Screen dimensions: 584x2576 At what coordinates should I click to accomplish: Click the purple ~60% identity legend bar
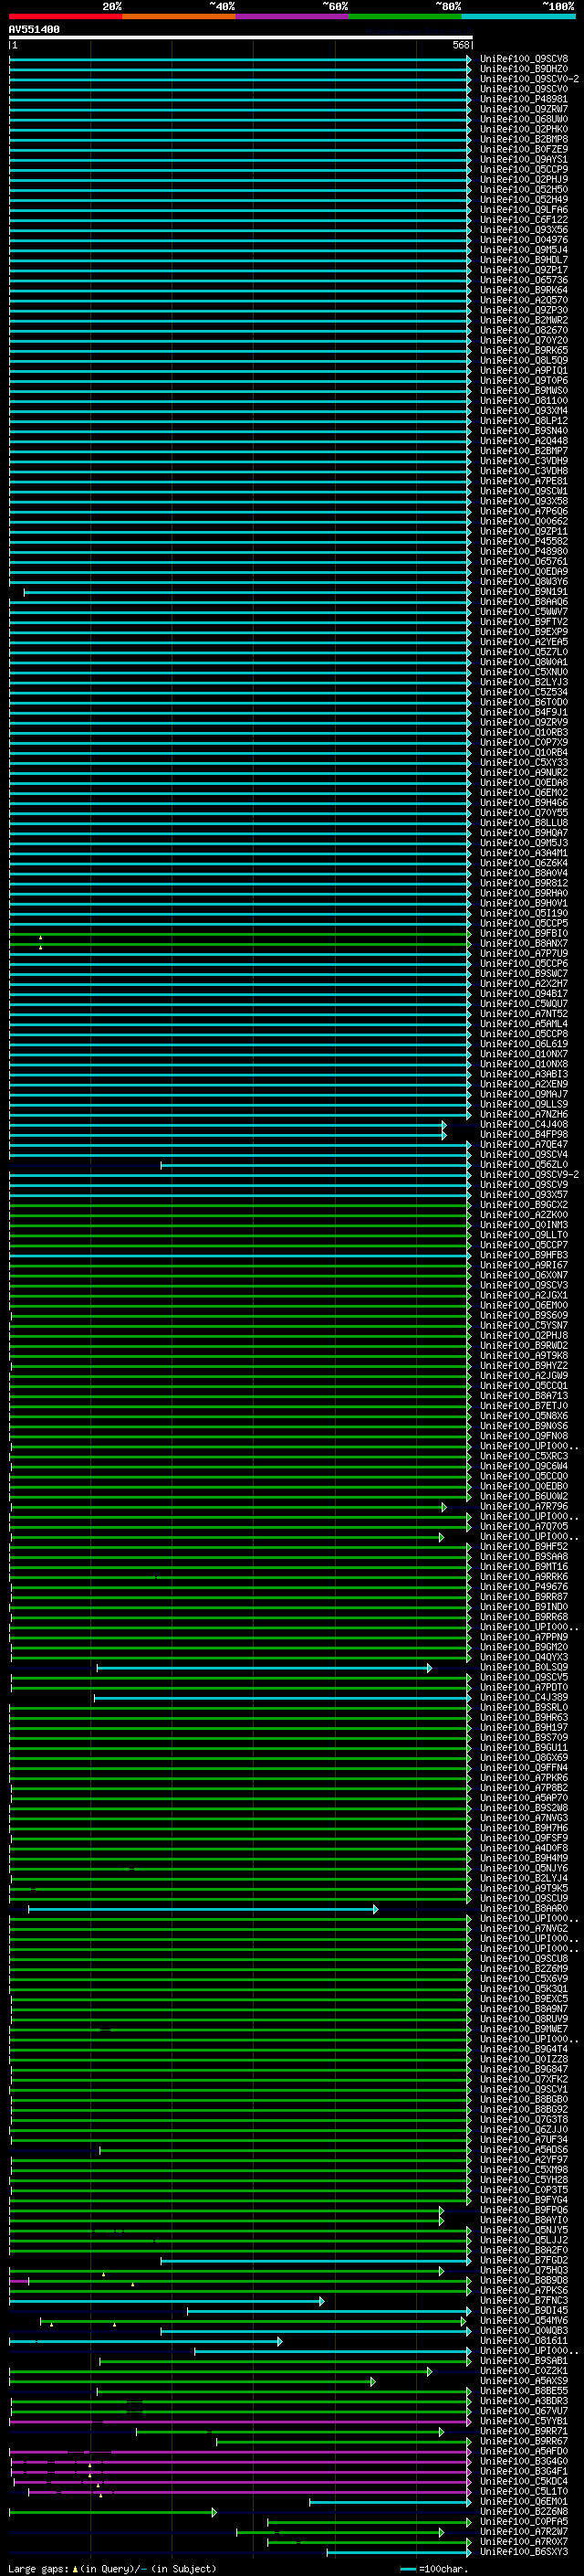293,16
